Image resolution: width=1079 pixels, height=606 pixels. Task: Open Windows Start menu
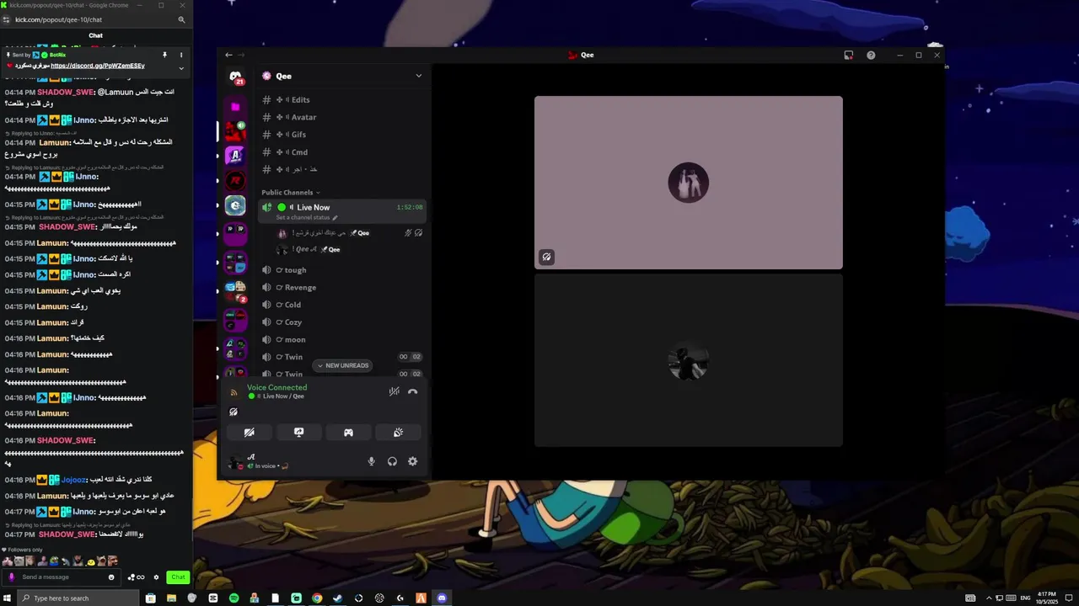click(x=8, y=598)
